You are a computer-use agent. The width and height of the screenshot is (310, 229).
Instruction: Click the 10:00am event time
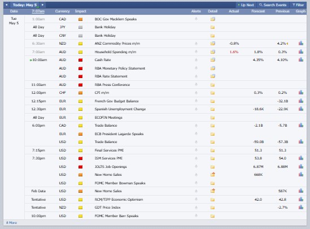click(40, 60)
